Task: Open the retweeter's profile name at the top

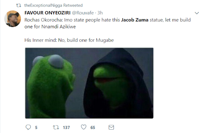Action: click(43, 6)
